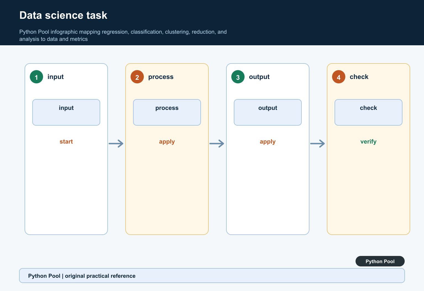Click the 'output' heading beside badge 3
The image size is (424, 291).
click(259, 77)
